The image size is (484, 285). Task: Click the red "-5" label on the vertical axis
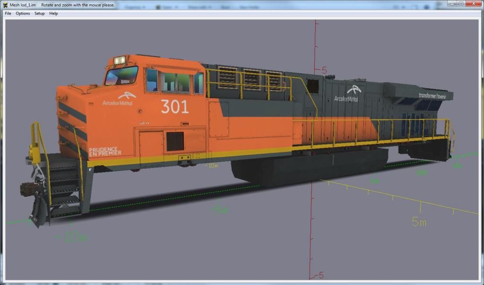[x=320, y=275]
